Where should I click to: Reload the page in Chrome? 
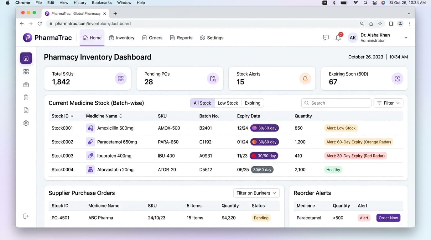click(40, 23)
